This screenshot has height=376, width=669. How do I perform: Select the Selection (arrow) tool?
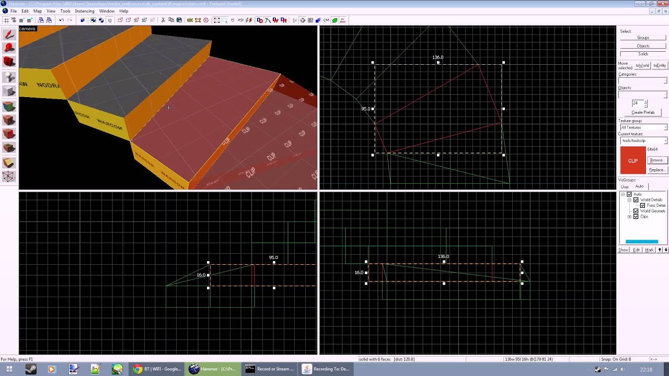(x=9, y=35)
